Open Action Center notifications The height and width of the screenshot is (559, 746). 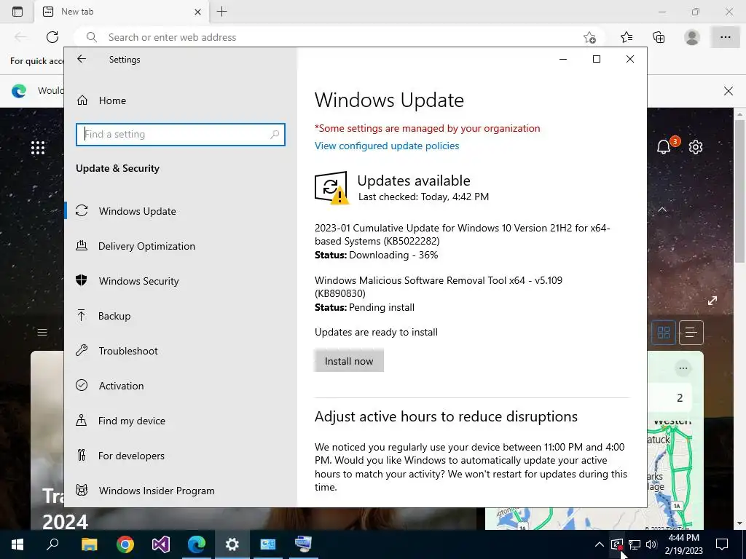(722, 544)
